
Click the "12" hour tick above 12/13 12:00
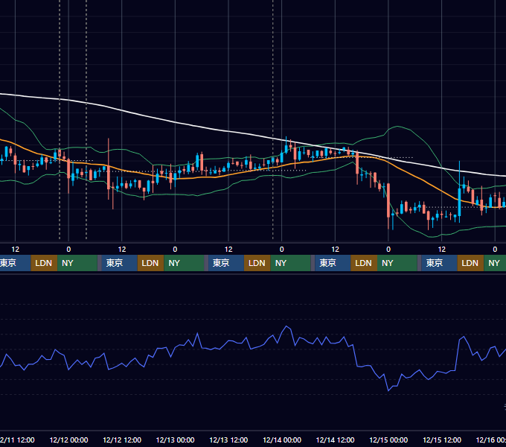[x=228, y=250]
